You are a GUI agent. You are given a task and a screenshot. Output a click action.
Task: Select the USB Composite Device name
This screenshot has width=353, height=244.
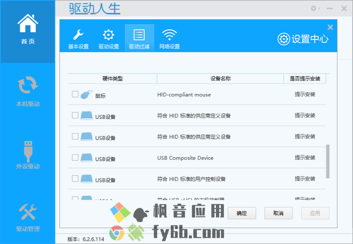(185, 158)
